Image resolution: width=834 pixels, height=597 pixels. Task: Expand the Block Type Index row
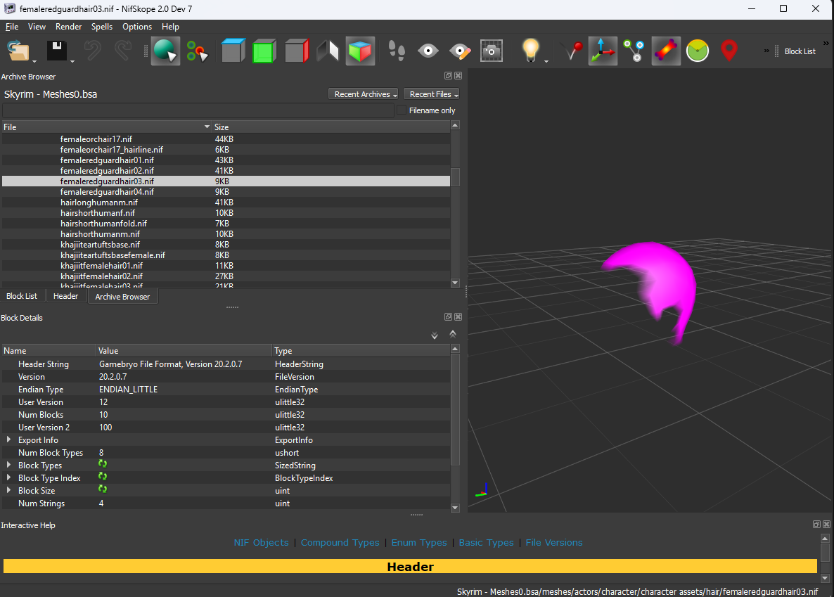[x=8, y=477]
